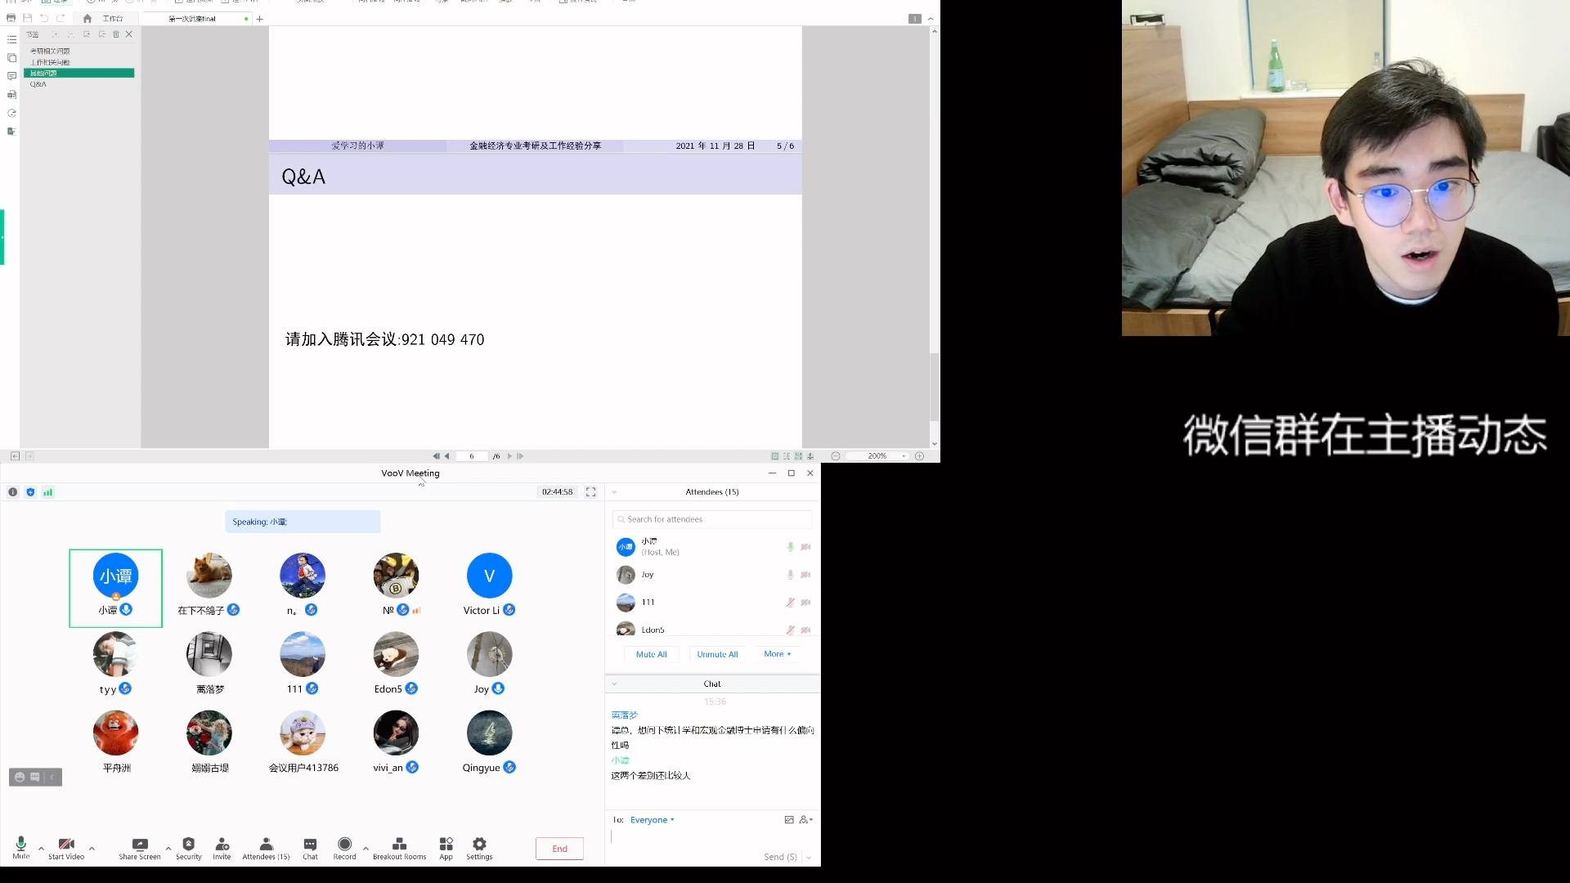Click Send chat message button
The width and height of the screenshot is (1570, 883).
pyautogui.click(x=779, y=856)
